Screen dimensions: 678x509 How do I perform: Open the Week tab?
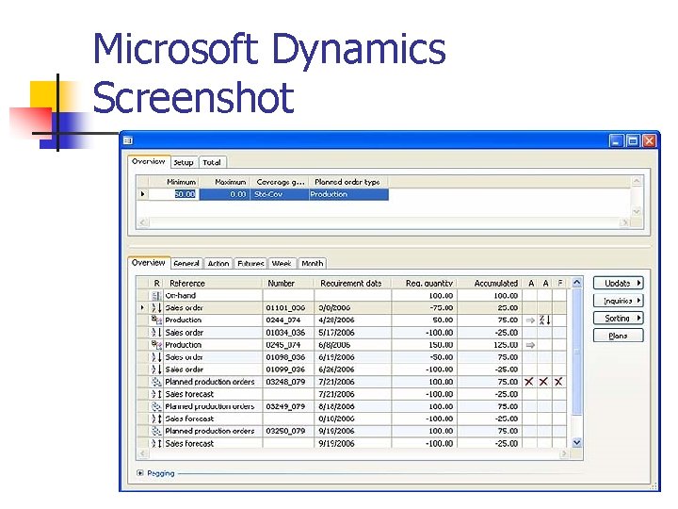click(282, 263)
